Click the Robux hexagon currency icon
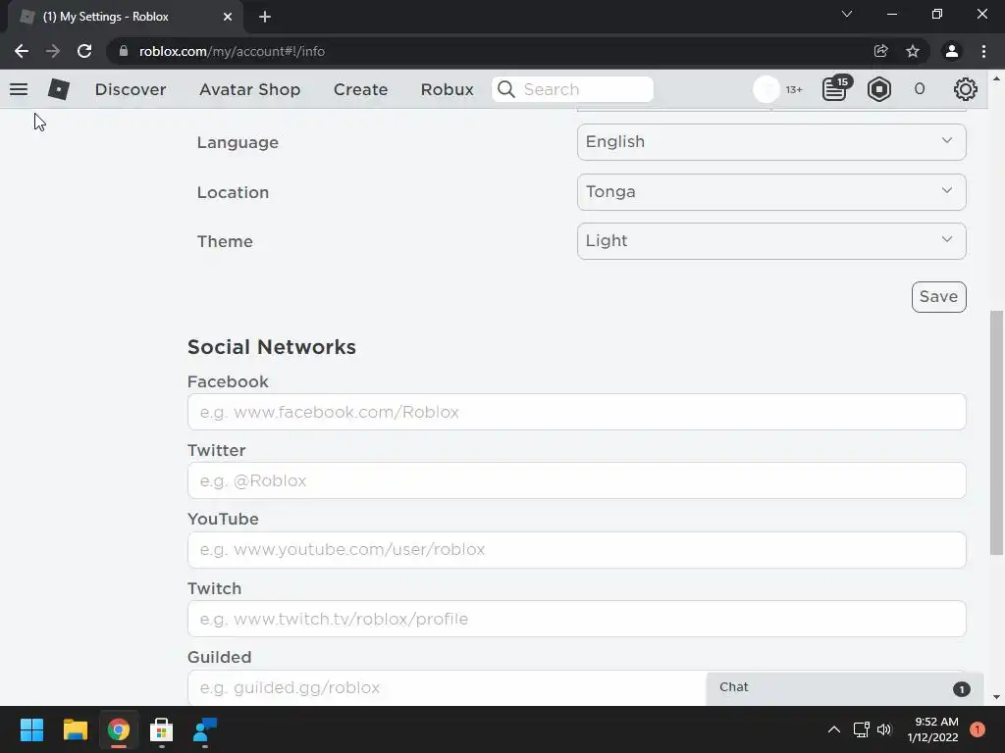 point(878,89)
